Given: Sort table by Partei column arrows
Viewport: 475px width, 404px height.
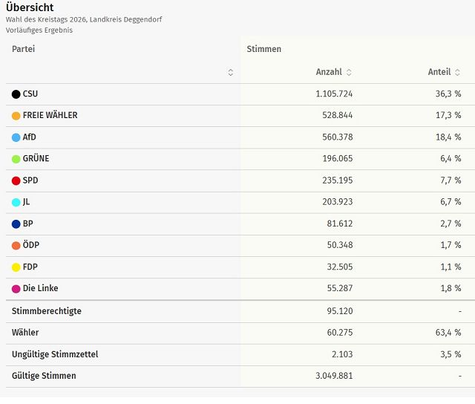Looking at the screenshot, I should pos(231,72).
